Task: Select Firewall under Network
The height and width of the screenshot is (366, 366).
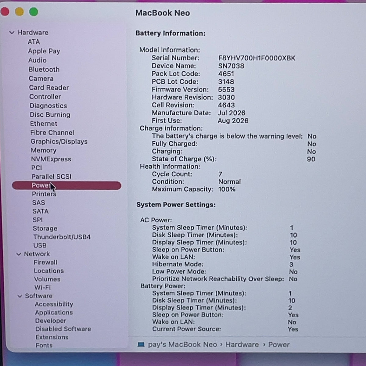Action: click(45, 262)
